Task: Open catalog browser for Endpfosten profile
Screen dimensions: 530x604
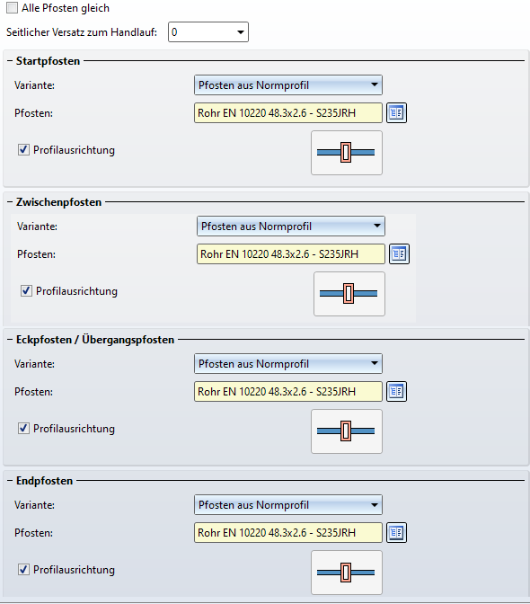Action: point(396,532)
